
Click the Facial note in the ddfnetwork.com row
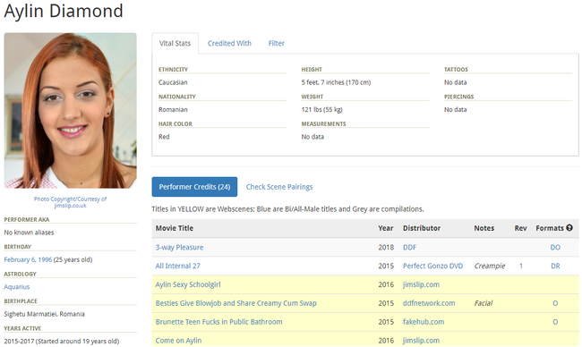pos(484,303)
